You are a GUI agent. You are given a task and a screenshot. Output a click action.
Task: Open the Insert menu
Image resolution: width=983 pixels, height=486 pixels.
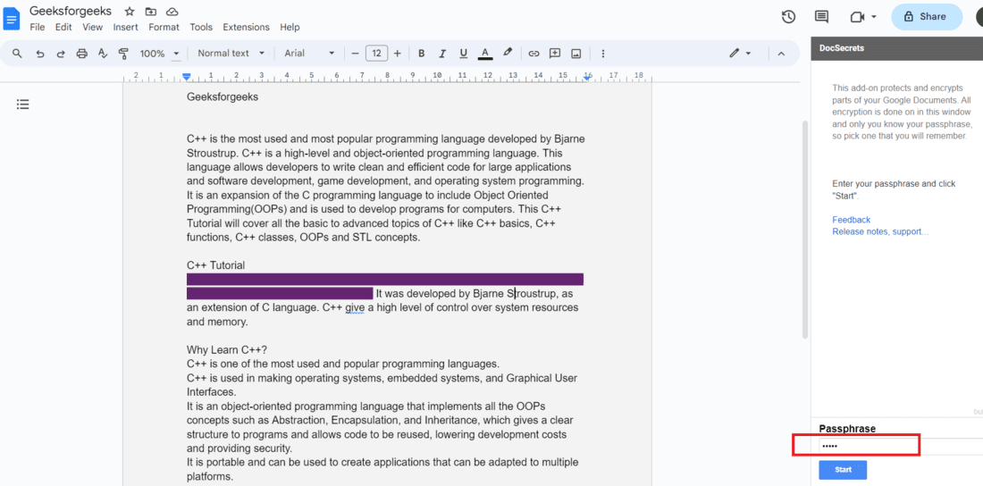125,27
